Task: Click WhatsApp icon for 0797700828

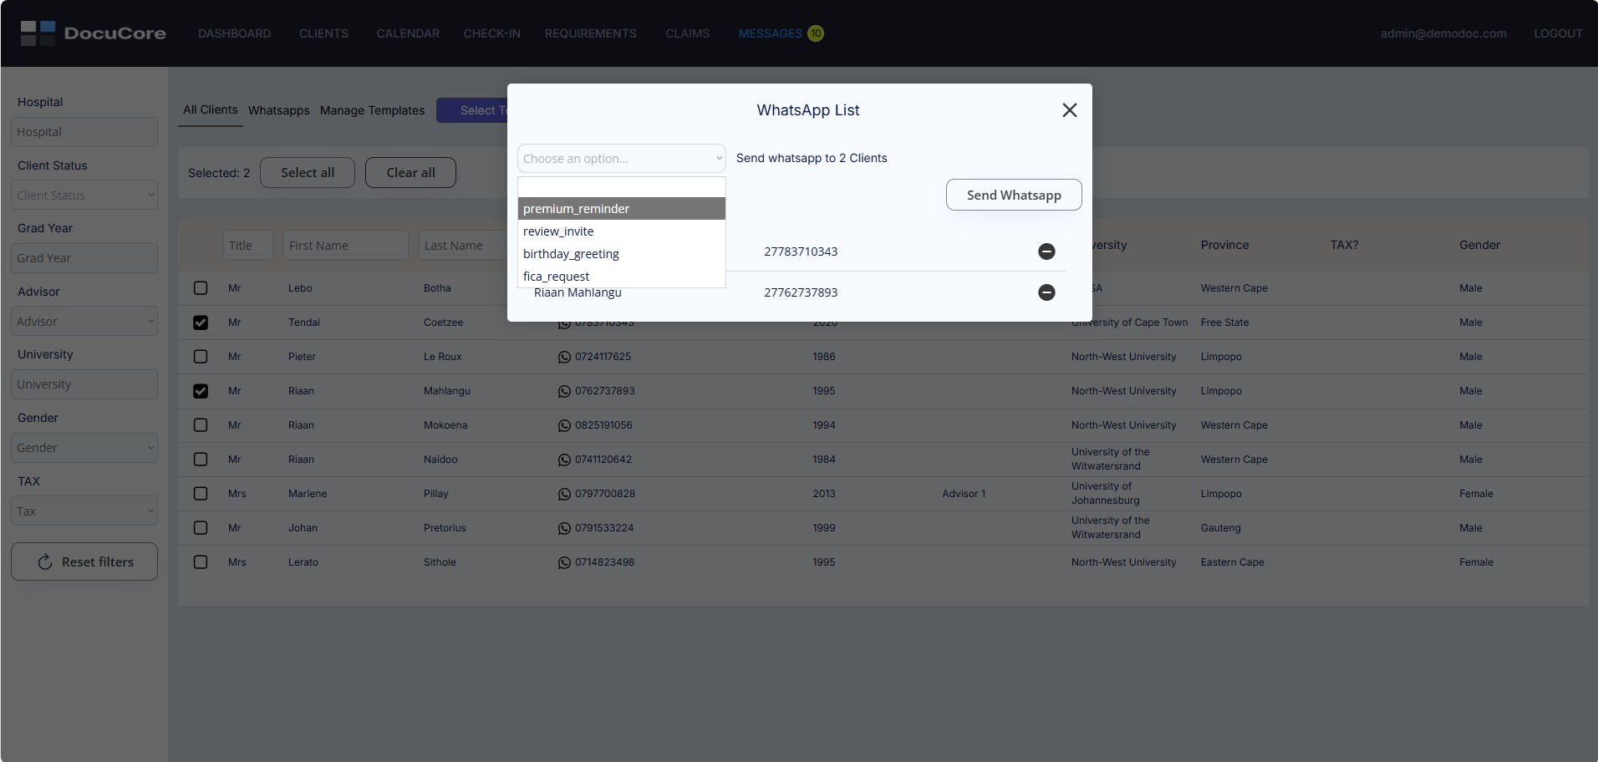Action: [564, 494]
